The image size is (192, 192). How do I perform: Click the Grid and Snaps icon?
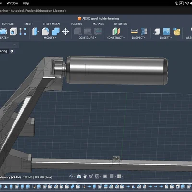[x=112, y=176]
